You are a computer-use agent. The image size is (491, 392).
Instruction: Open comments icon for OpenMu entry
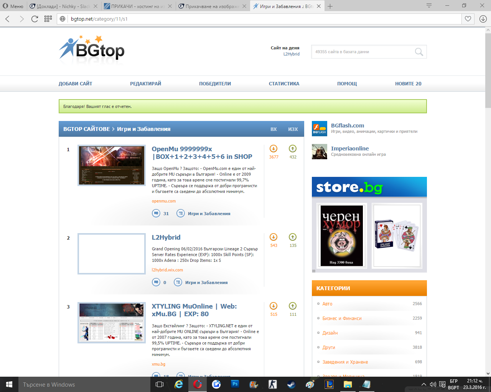[156, 213]
